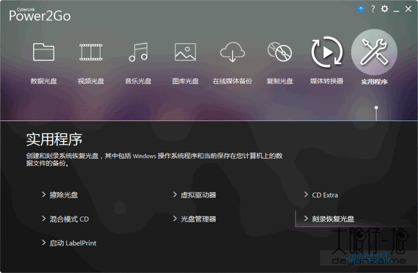The image size is (418, 273).
Task: Click chevron beside 混合模式 CD
Action: 43,218
